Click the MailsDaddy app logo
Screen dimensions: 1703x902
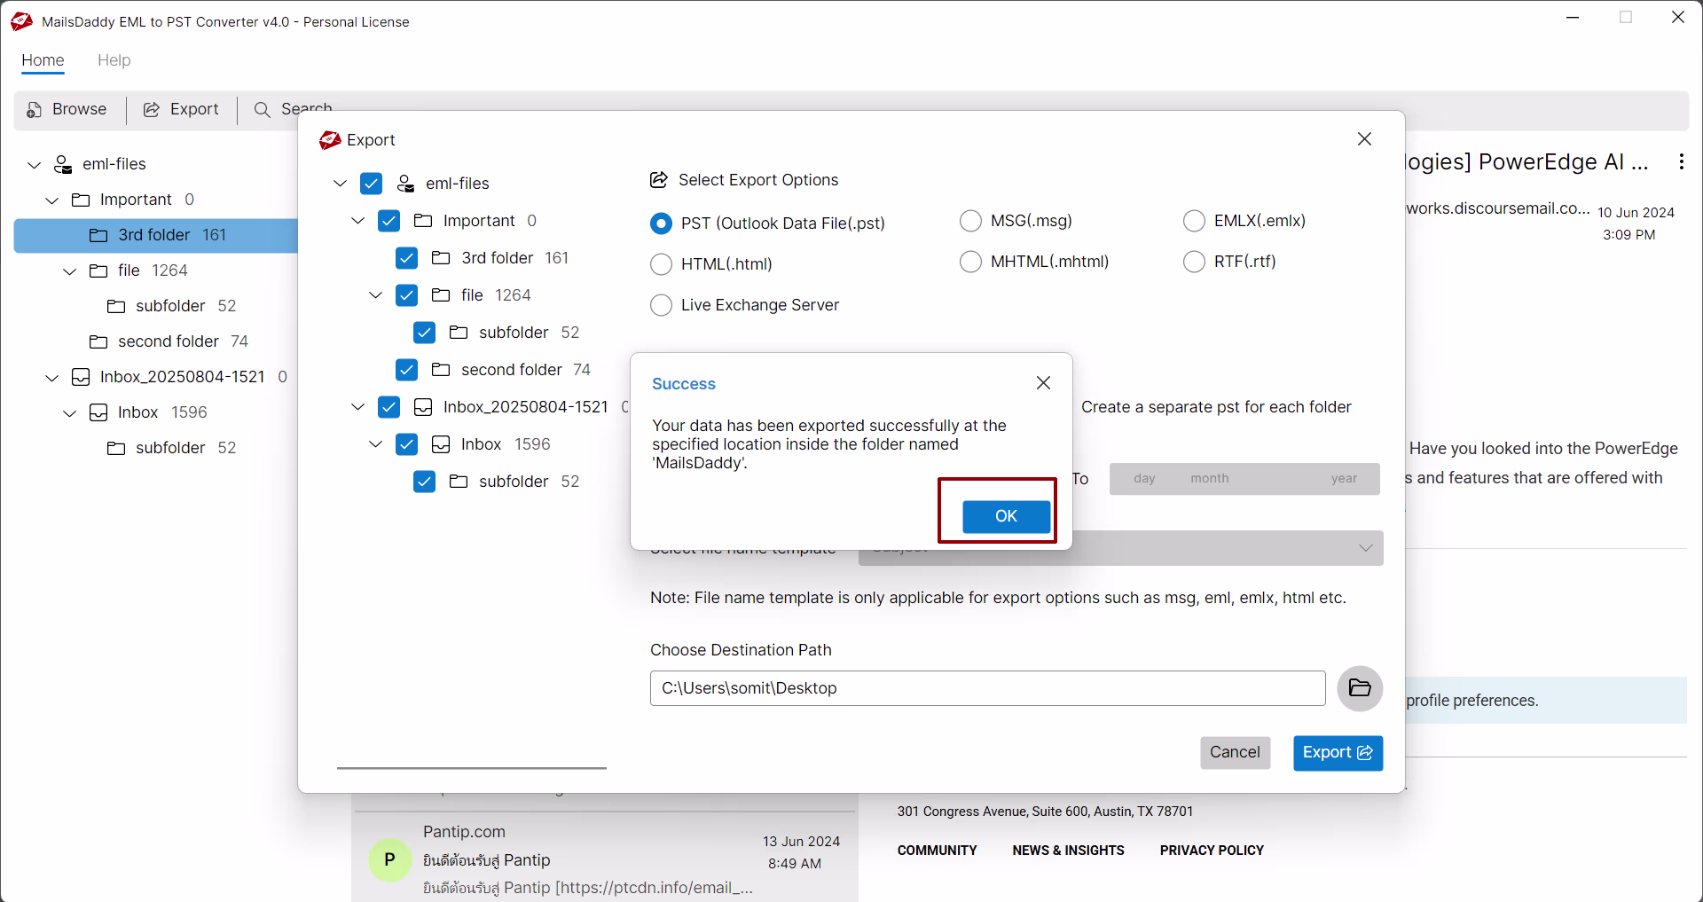[21, 21]
